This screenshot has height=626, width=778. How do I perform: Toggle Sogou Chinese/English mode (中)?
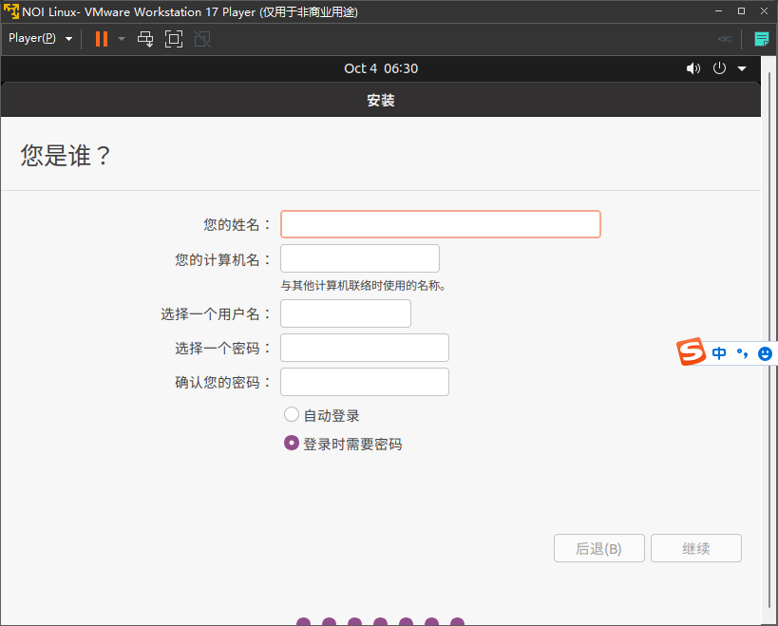click(x=719, y=353)
